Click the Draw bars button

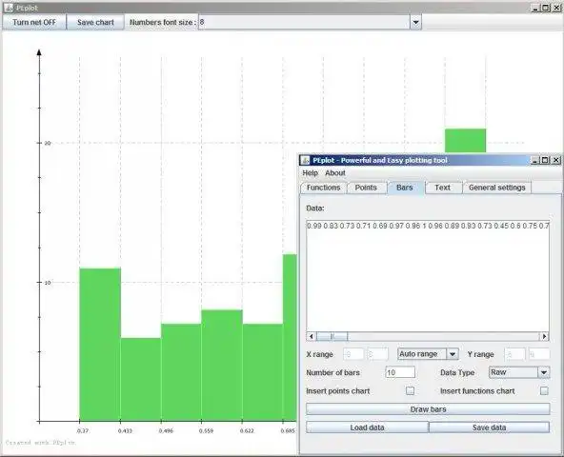click(x=428, y=409)
